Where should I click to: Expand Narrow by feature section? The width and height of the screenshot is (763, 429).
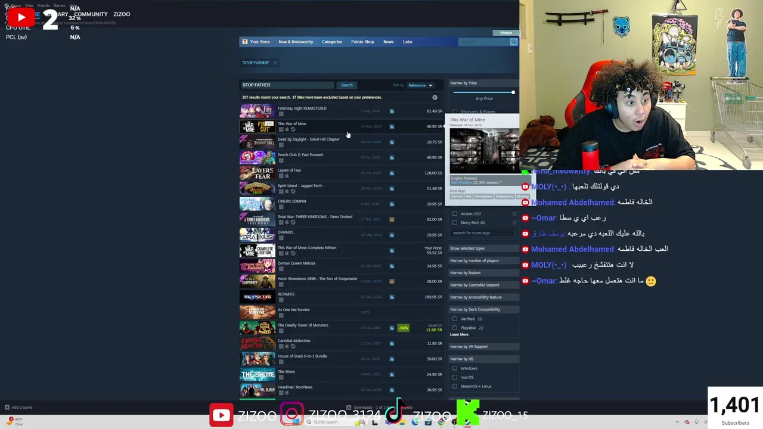(484, 273)
